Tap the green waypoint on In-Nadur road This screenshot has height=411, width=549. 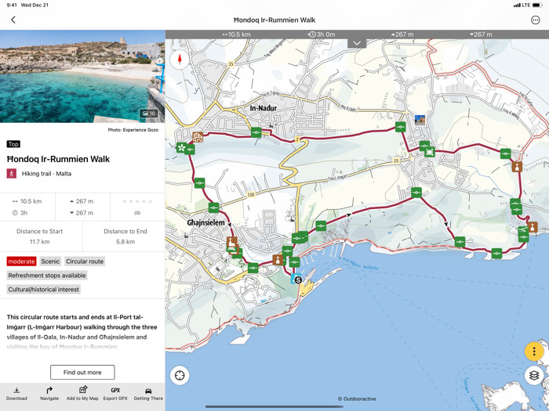[x=256, y=132]
